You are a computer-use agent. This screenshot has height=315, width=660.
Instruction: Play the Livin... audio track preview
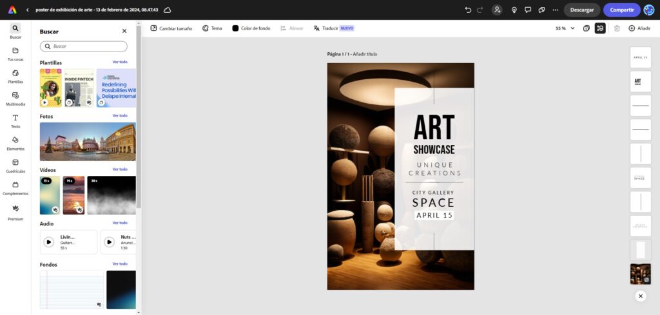49,242
